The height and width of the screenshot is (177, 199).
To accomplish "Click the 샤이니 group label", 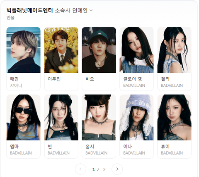I will pos(16,86).
